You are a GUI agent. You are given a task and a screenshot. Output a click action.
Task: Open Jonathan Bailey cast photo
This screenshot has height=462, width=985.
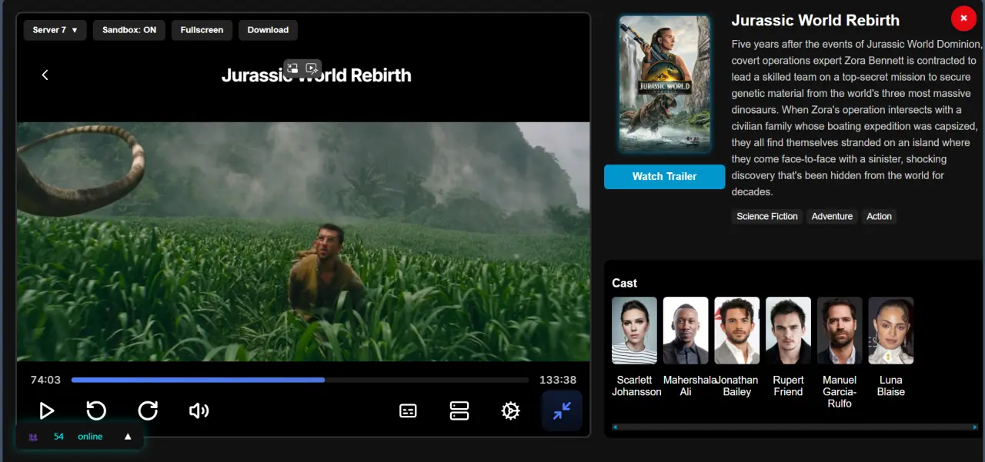click(x=737, y=331)
